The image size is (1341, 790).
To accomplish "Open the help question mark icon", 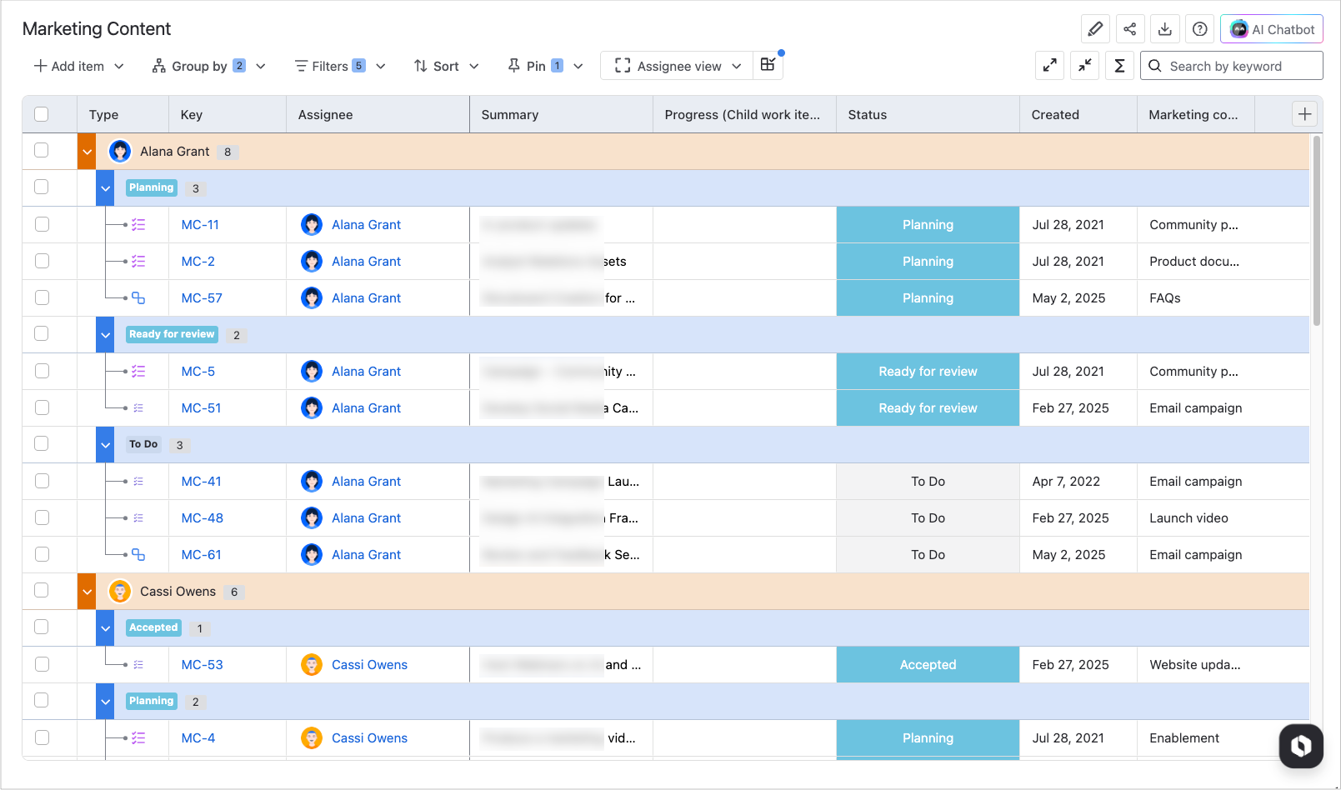I will (x=1200, y=29).
